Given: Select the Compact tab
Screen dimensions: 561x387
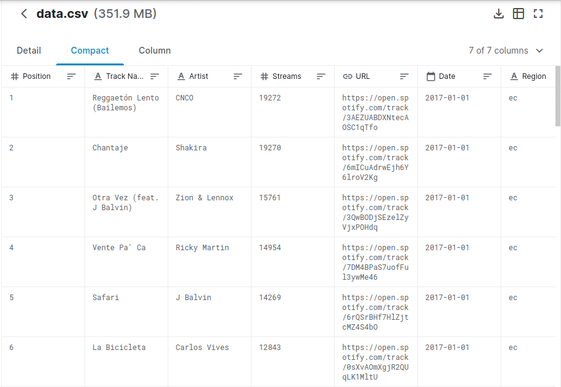Looking at the screenshot, I should coord(90,51).
